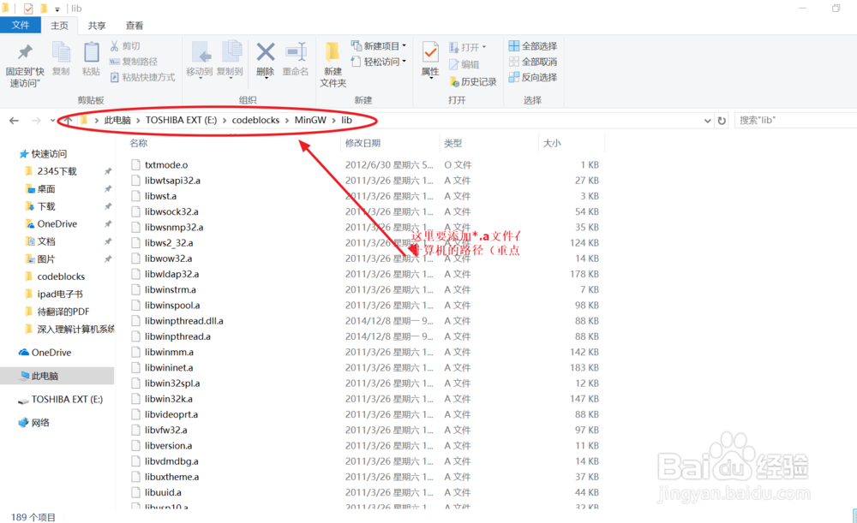
Task: Click History (历史记录) button
Action: point(473,82)
